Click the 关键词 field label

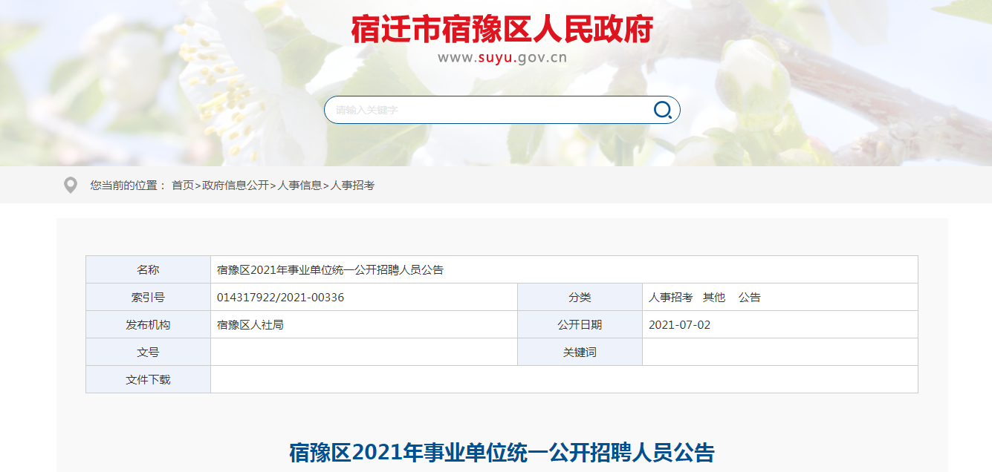coord(580,351)
